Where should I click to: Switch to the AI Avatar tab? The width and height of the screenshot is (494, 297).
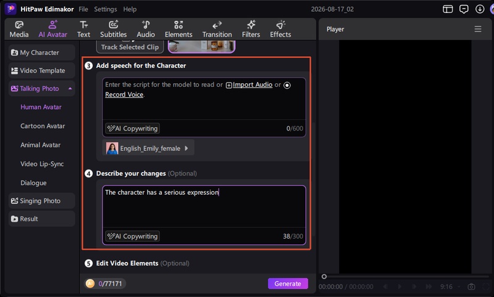tap(52, 29)
